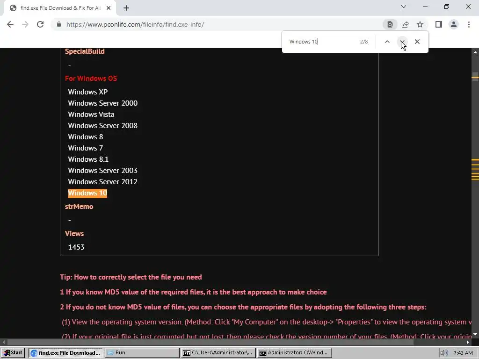
Task: Click the Windows Server 2012 entry
Action: pyautogui.click(x=102, y=182)
